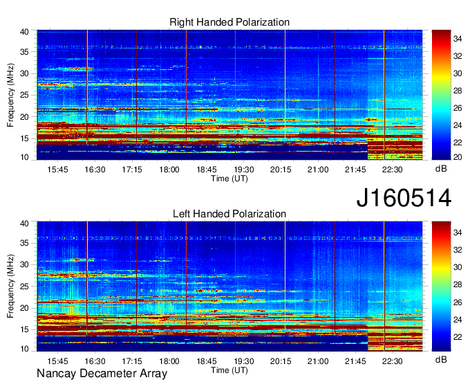Click the 10 MHz tick on the bottom plot

(x=24, y=349)
